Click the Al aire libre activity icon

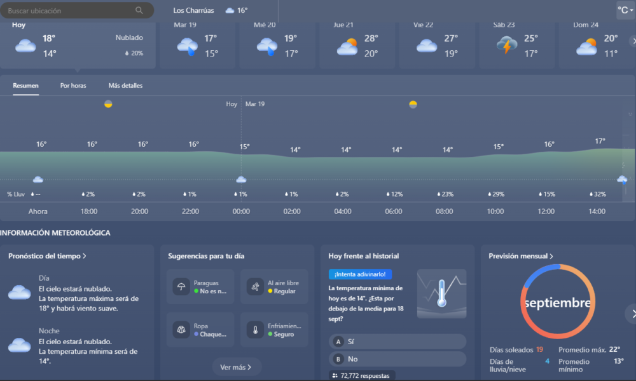point(256,287)
